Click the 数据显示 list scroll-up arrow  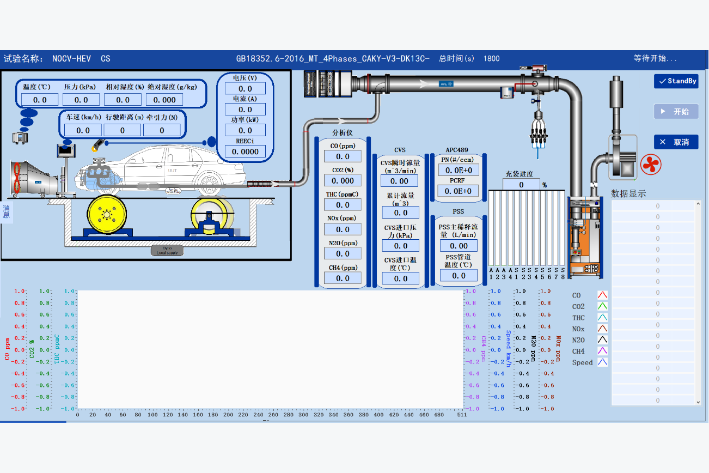(699, 204)
